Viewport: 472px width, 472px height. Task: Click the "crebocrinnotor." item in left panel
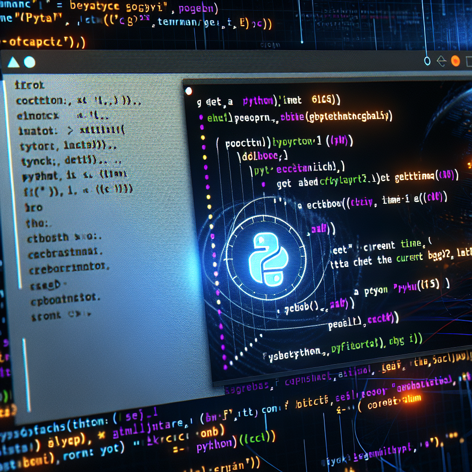point(68,268)
